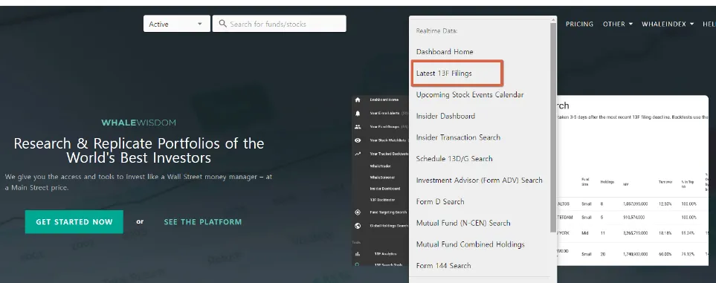Open Schedule 13D/G Search
The height and width of the screenshot is (283, 716).
click(x=454, y=159)
